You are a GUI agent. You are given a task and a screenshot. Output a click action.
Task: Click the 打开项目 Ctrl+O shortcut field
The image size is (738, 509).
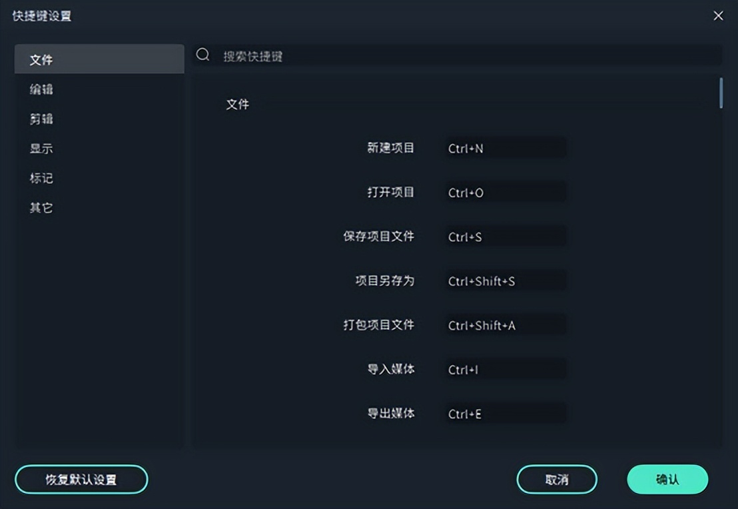(505, 193)
